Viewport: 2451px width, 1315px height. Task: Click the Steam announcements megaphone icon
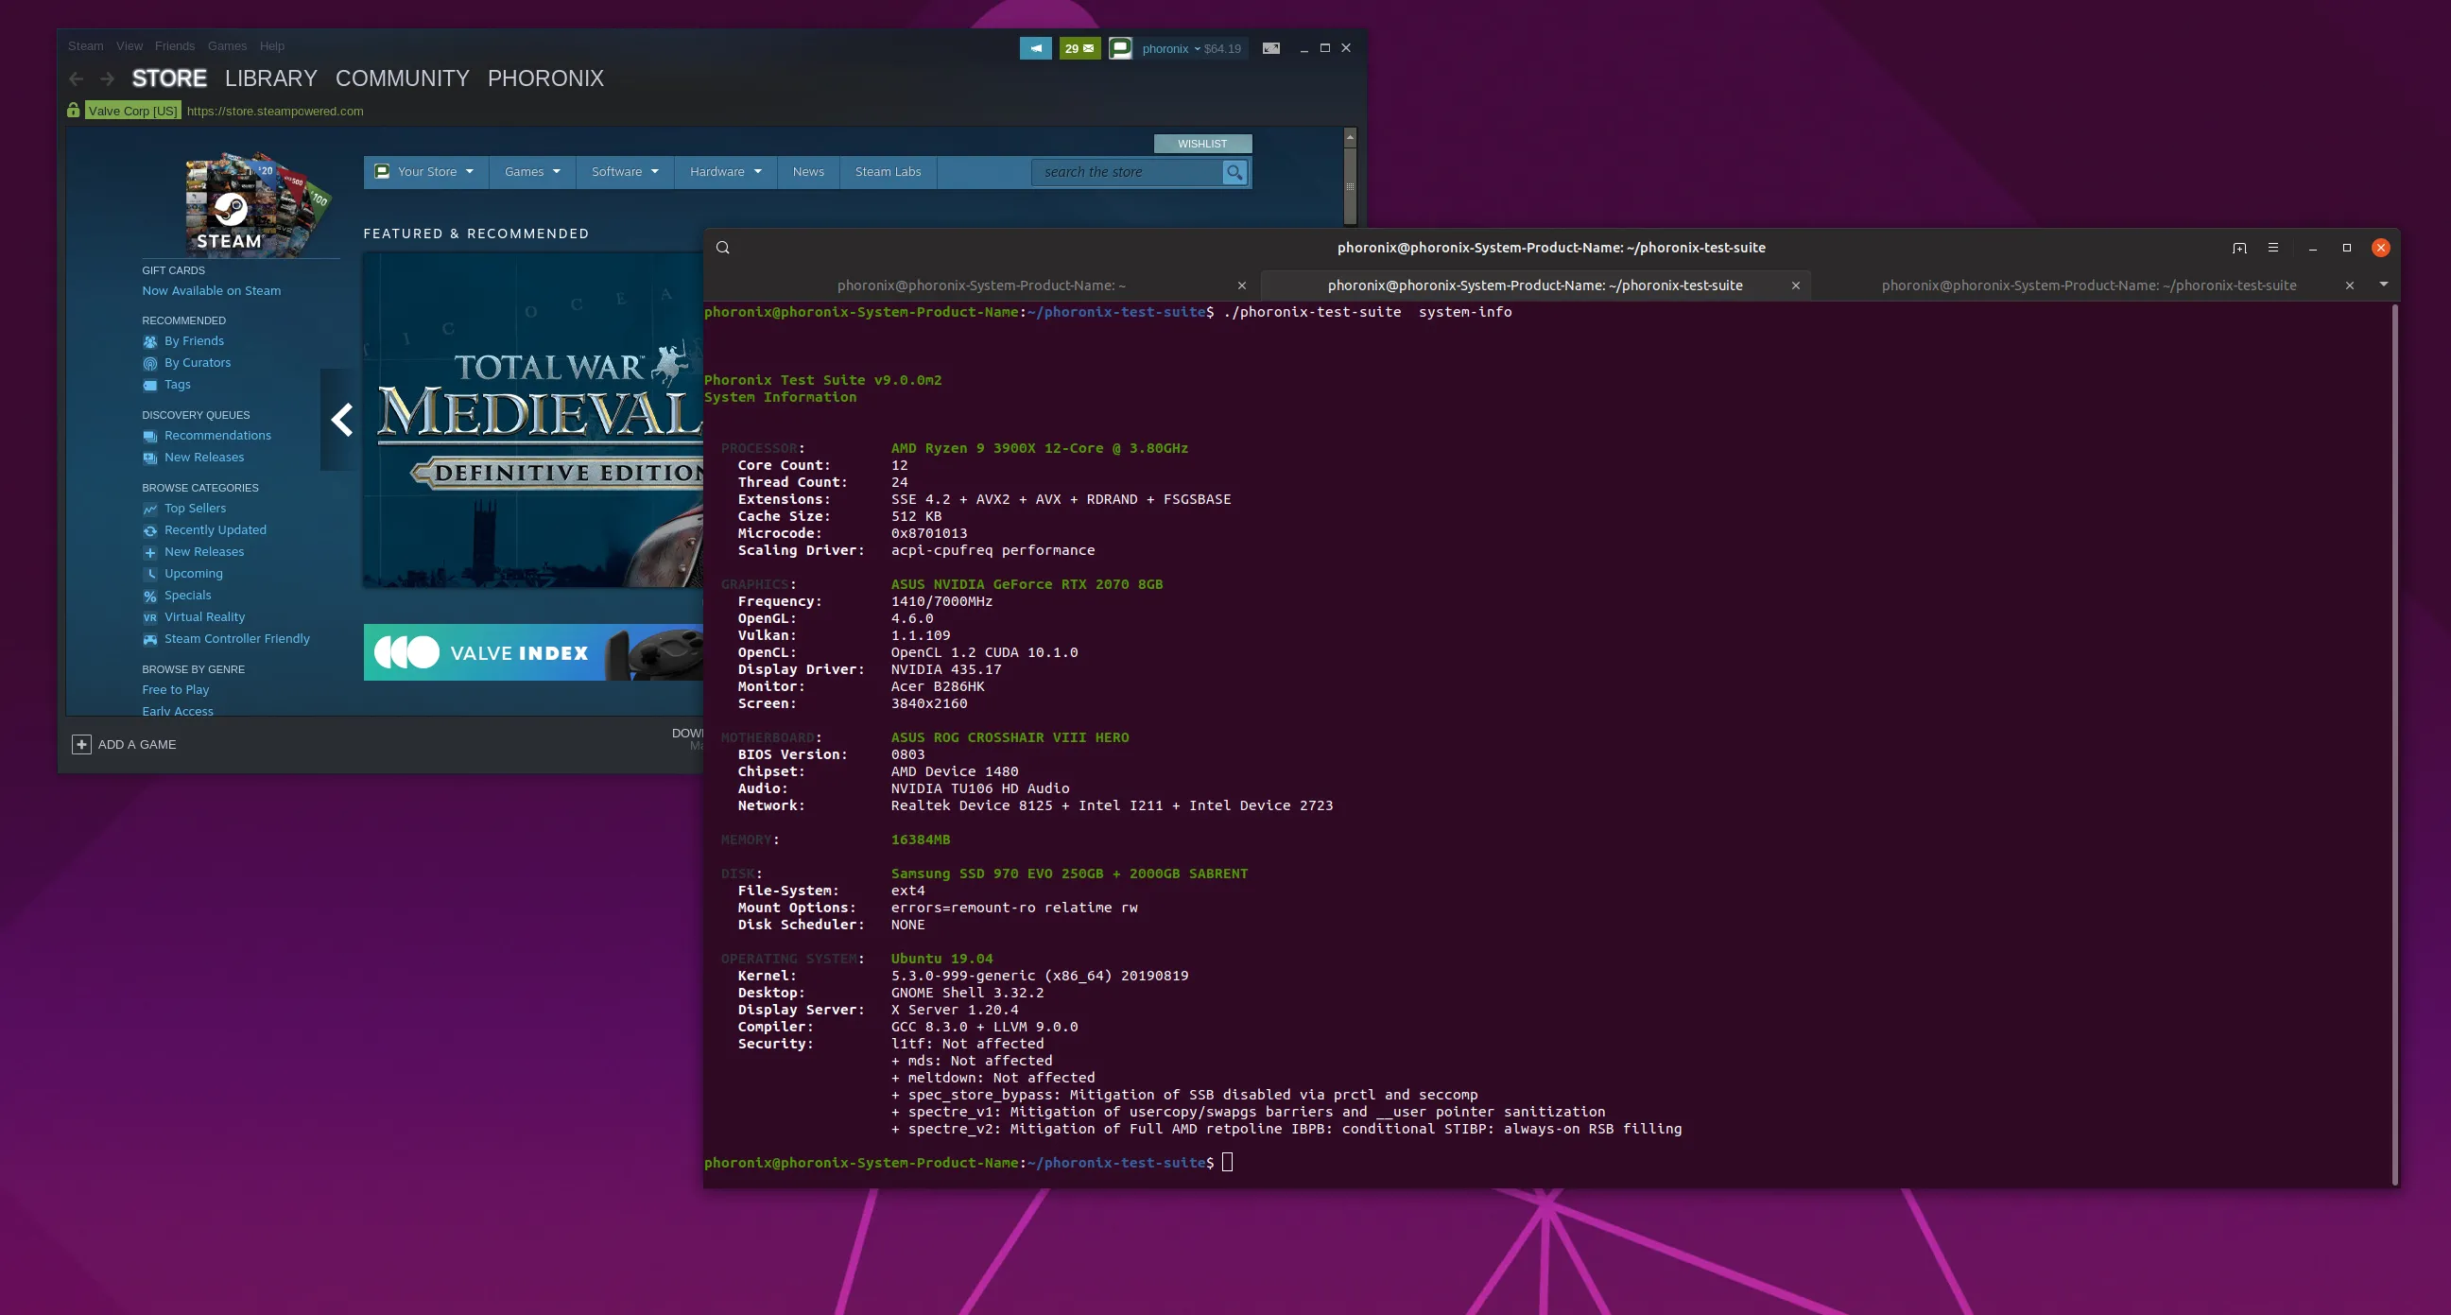click(x=1035, y=48)
